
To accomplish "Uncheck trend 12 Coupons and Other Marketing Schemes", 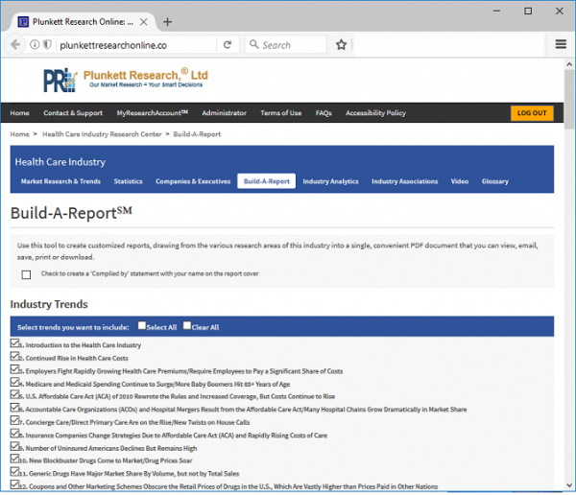I will coord(14,484).
